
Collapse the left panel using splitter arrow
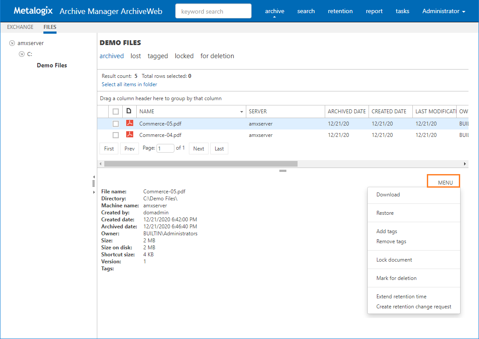click(94, 177)
